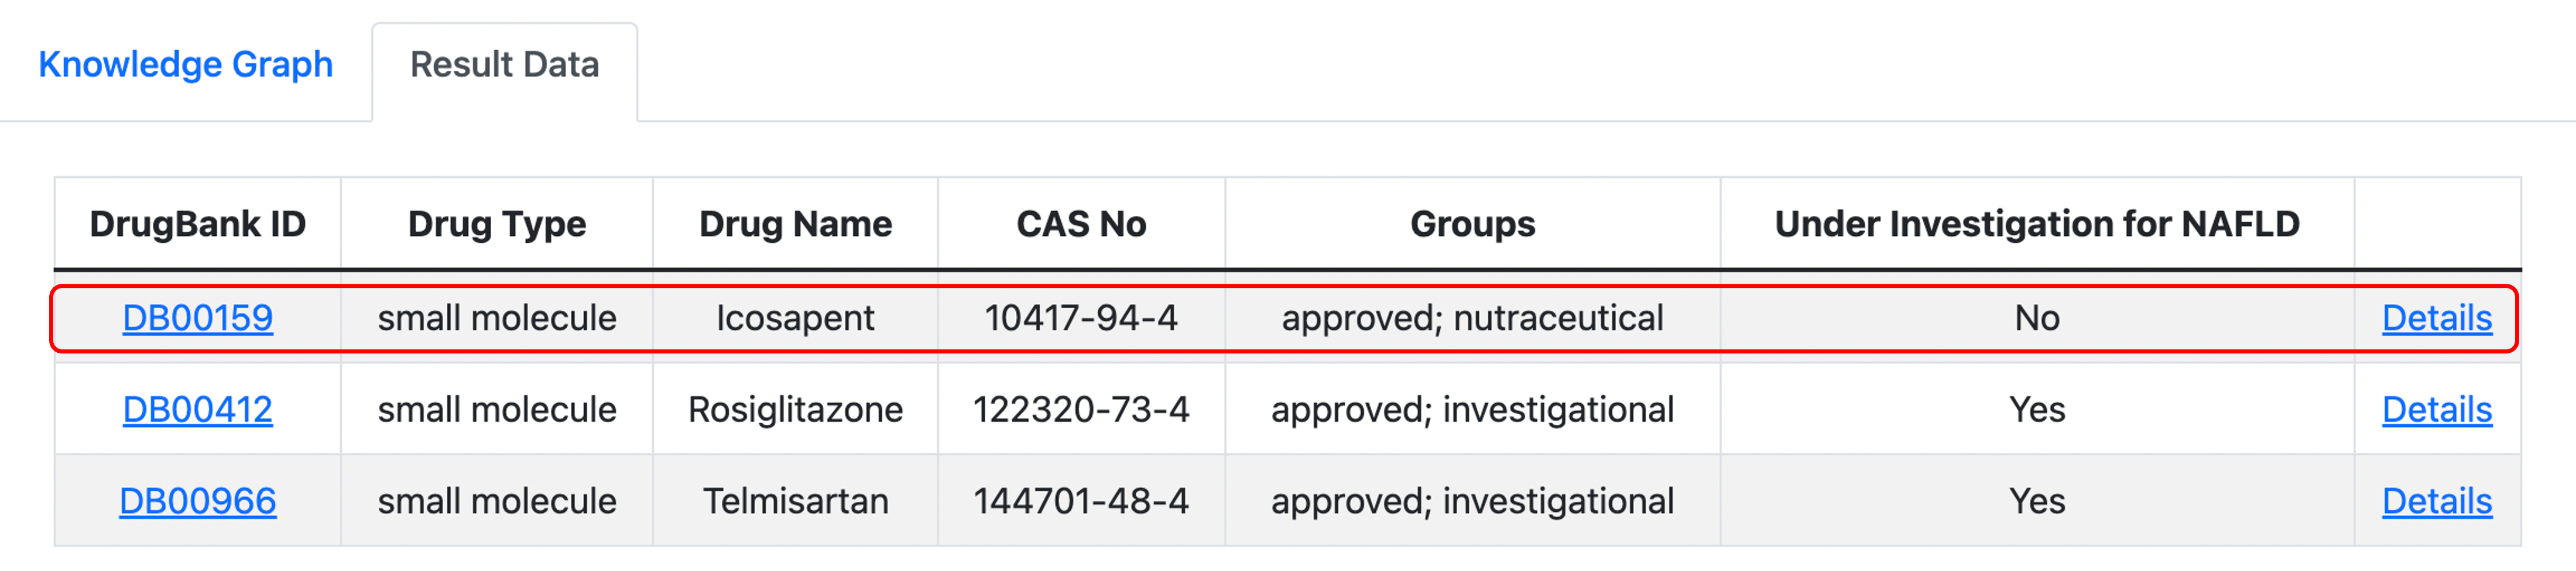Switch to the Knowledge Graph tab
Viewport: 2576px width, 571px height.
coord(185,64)
